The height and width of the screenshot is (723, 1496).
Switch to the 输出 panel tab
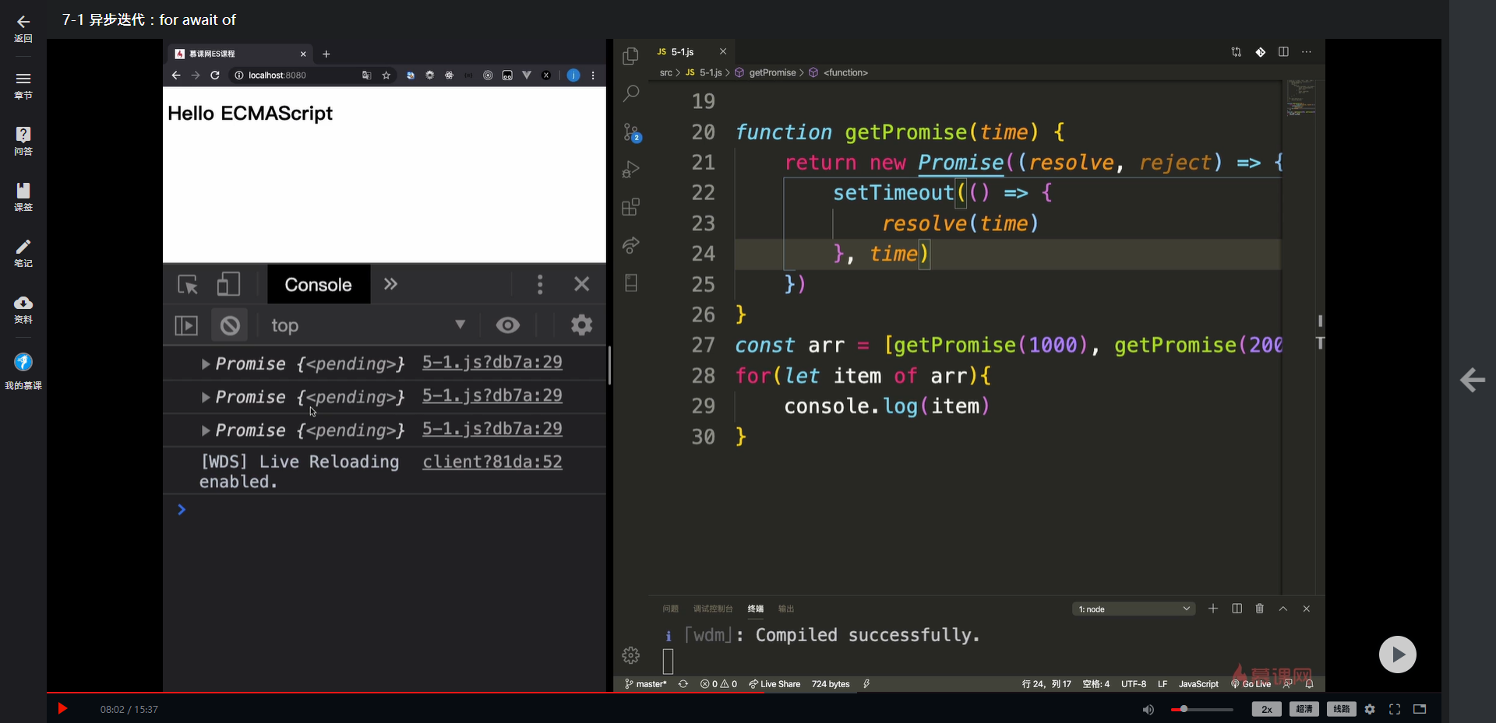[x=786, y=609]
